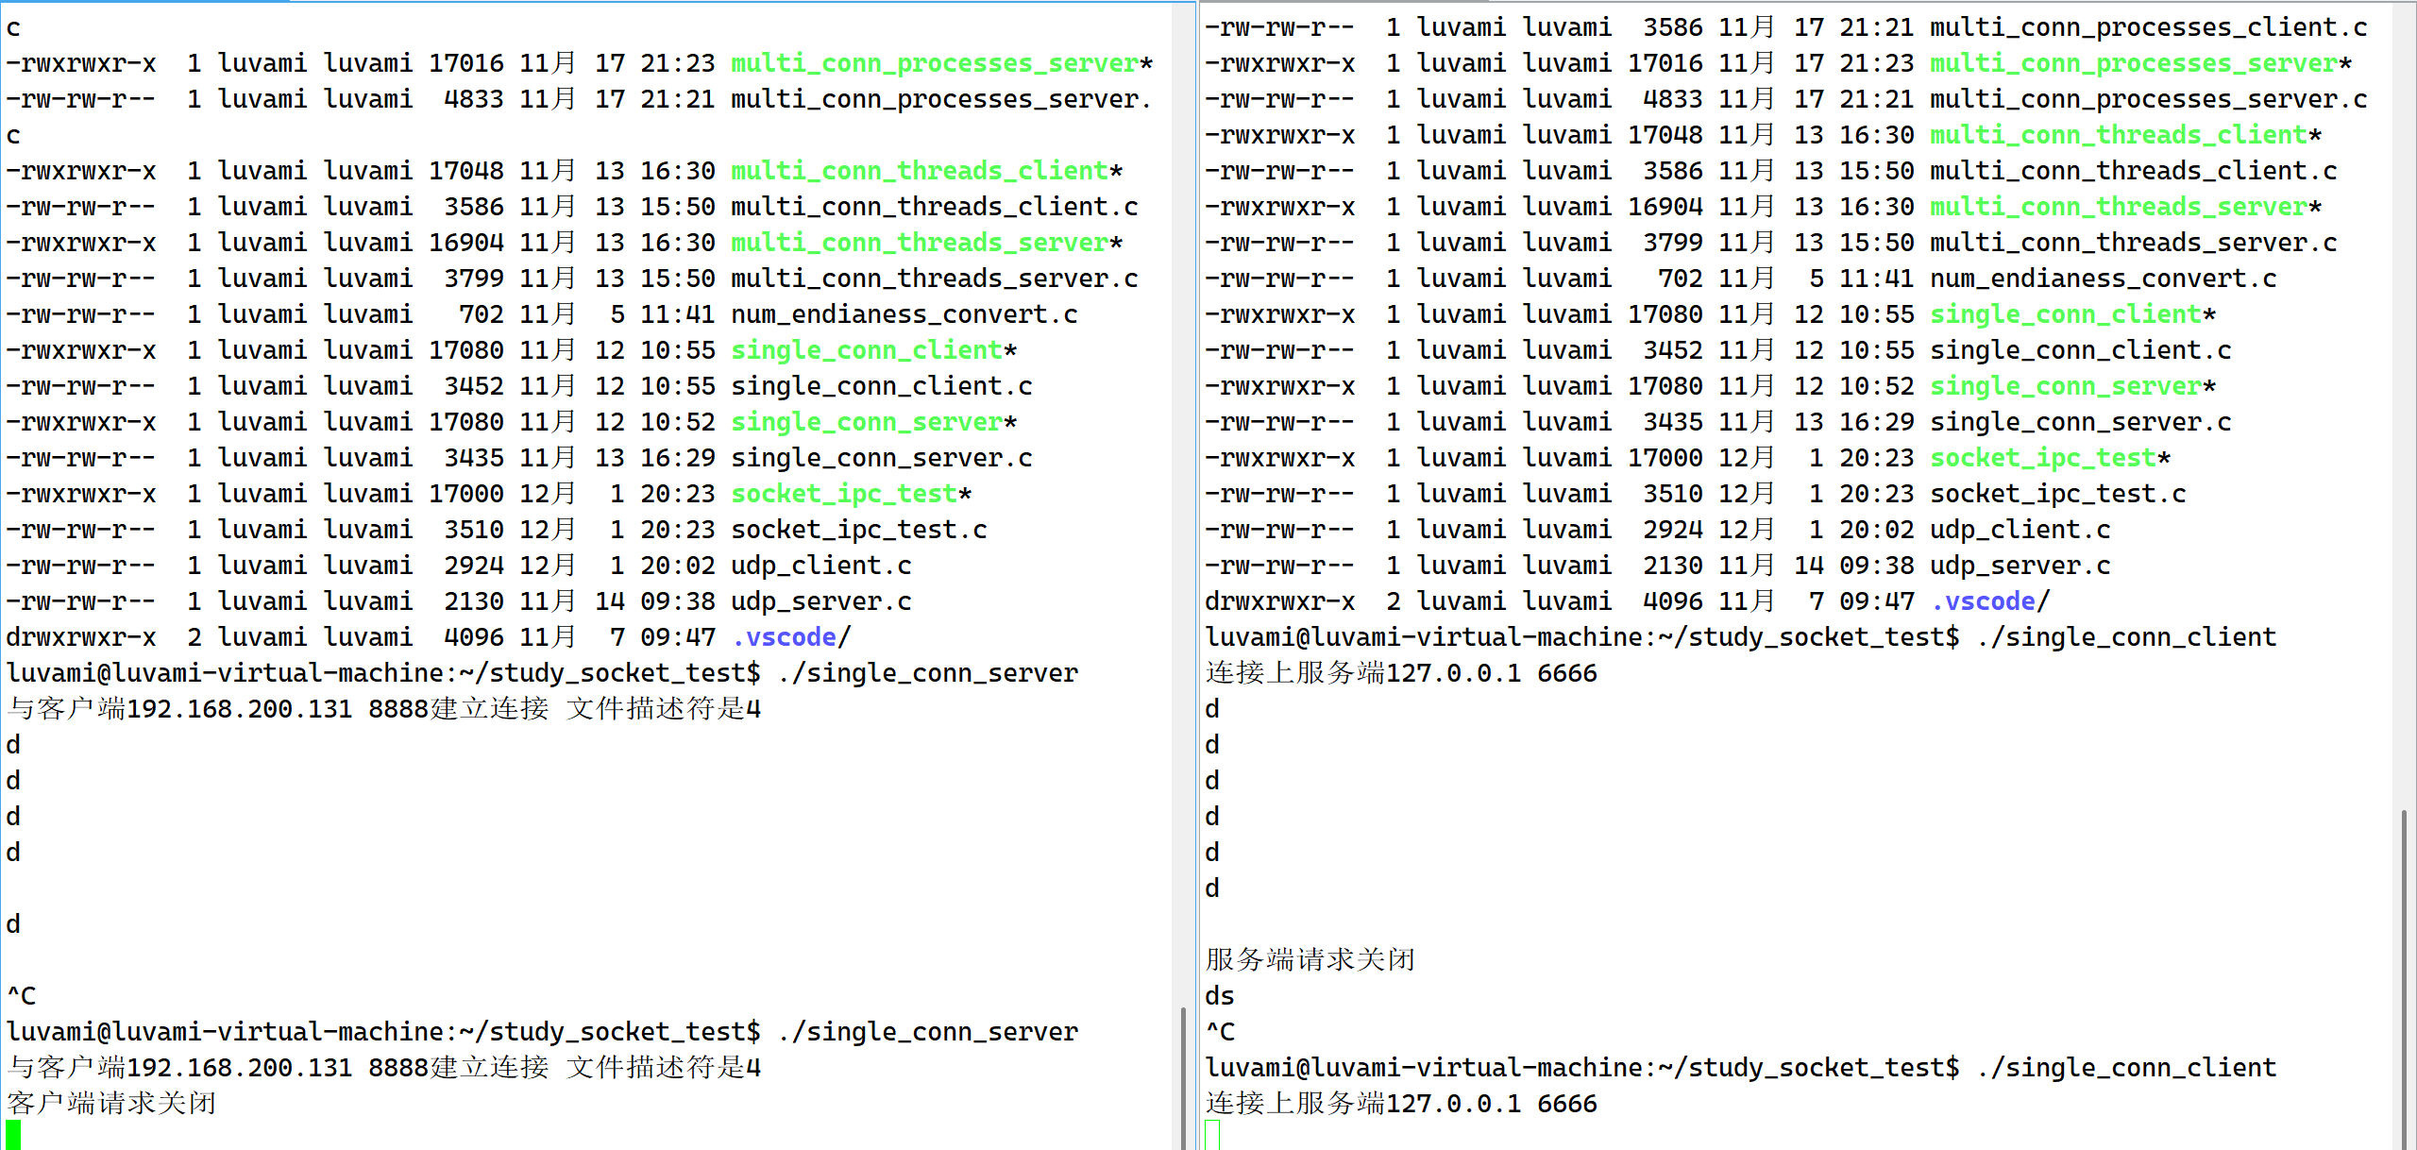Click the left terminal's green block cursor
Viewport: 2417px width, 1150px height.
tap(13, 1134)
